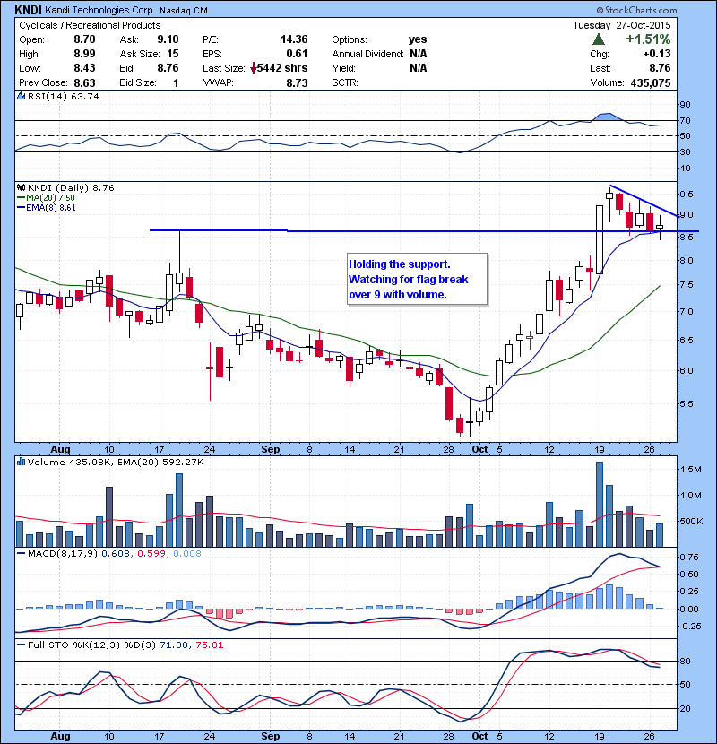The width and height of the screenshot is (717, 744).
Task: Click the red down arrow beside 5442 shrs
Action: [254, 68]
